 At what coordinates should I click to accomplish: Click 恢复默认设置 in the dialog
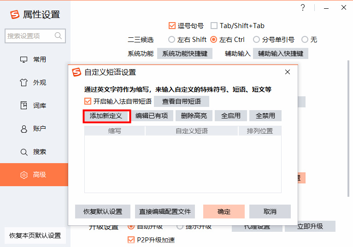(103, 212)
